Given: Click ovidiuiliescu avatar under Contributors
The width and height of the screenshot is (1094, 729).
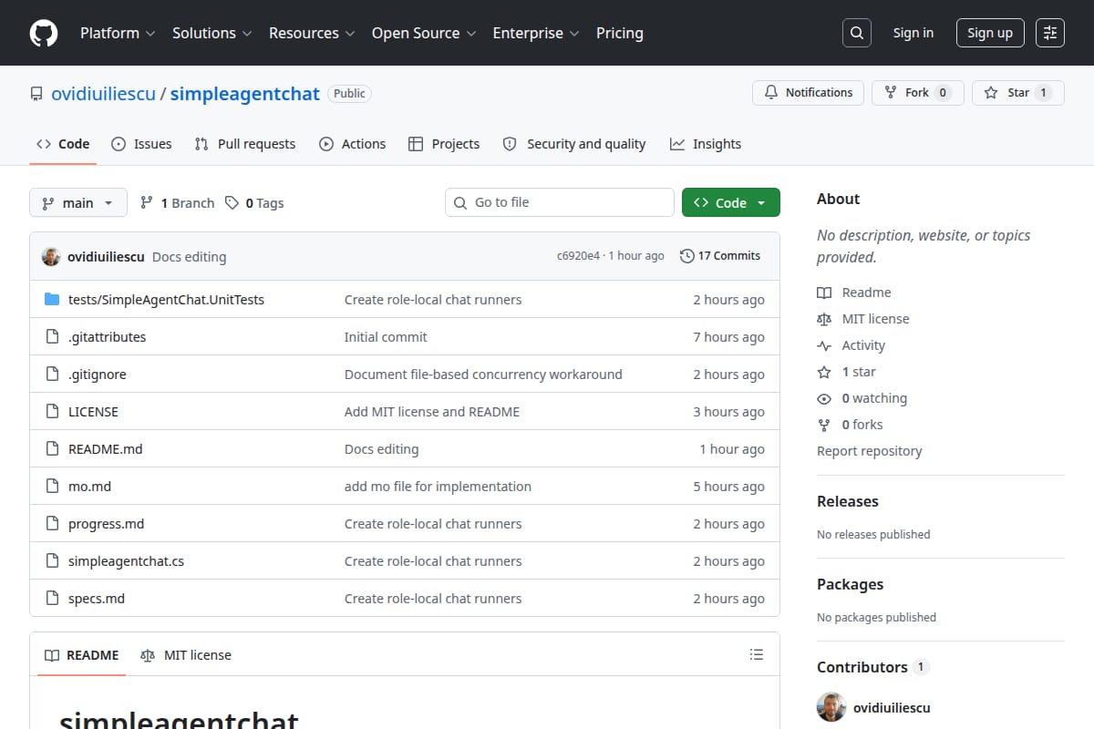Looking at the screenshot, I should [831, 707].
